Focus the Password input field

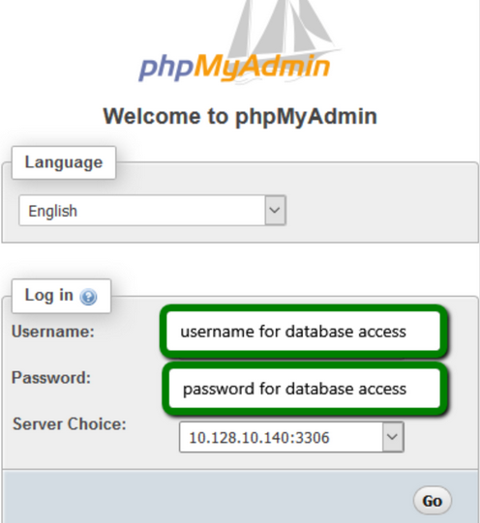[305, 389]
